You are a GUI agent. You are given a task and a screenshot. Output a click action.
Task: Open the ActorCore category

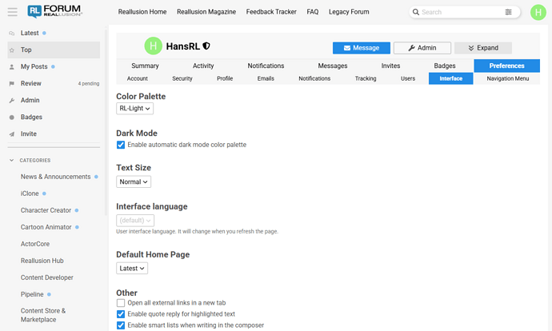[35, 244]
